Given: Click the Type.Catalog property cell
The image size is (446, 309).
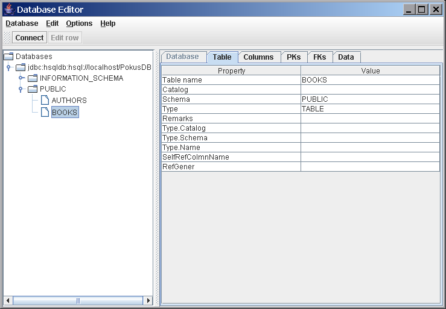Looking at the screenshot, I should pos(231,128).
